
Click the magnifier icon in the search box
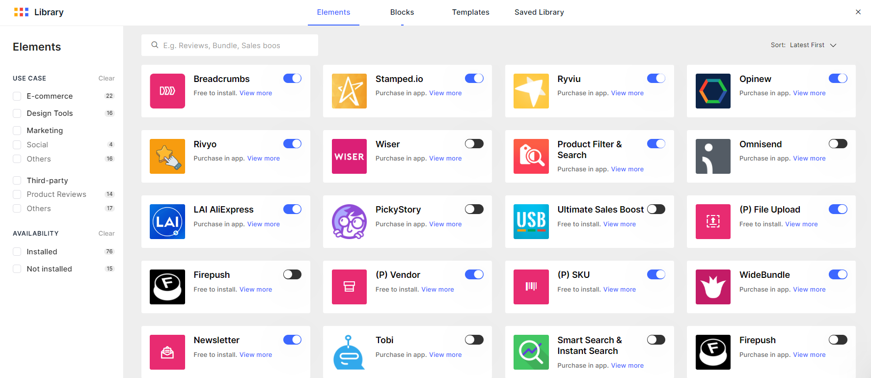tap(155, 45)
